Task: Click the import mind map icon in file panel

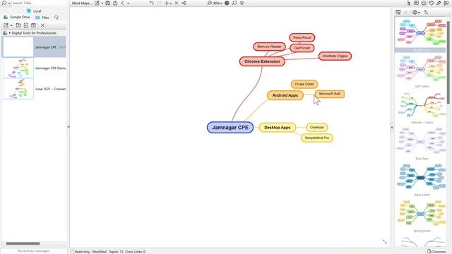Action: point(26,25)
